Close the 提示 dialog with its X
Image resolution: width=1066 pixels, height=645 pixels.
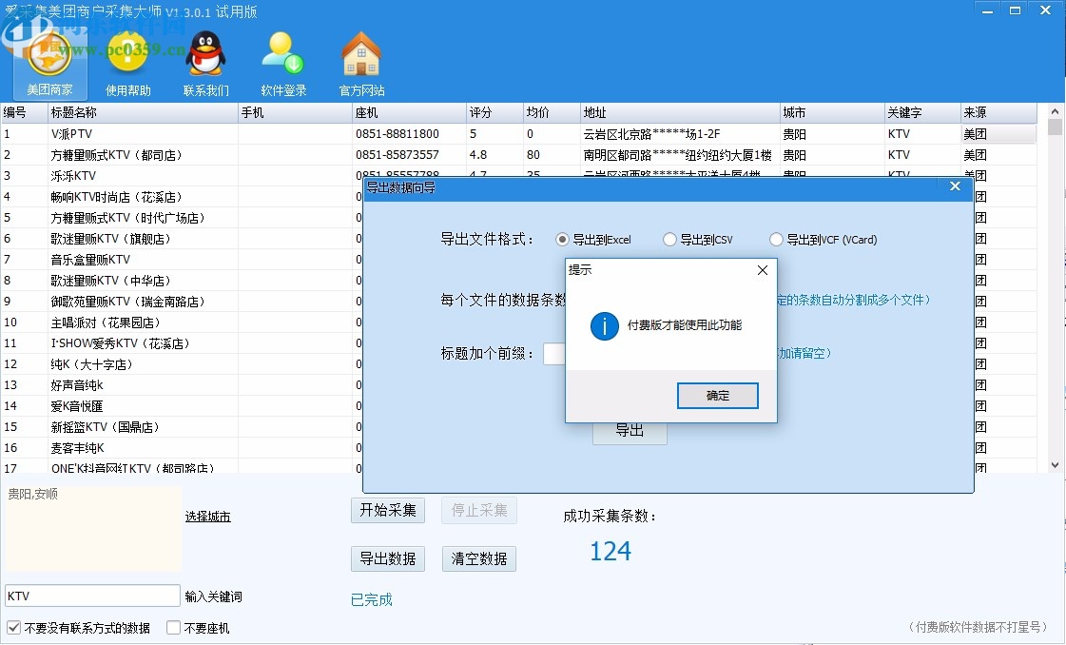[761, 271]
